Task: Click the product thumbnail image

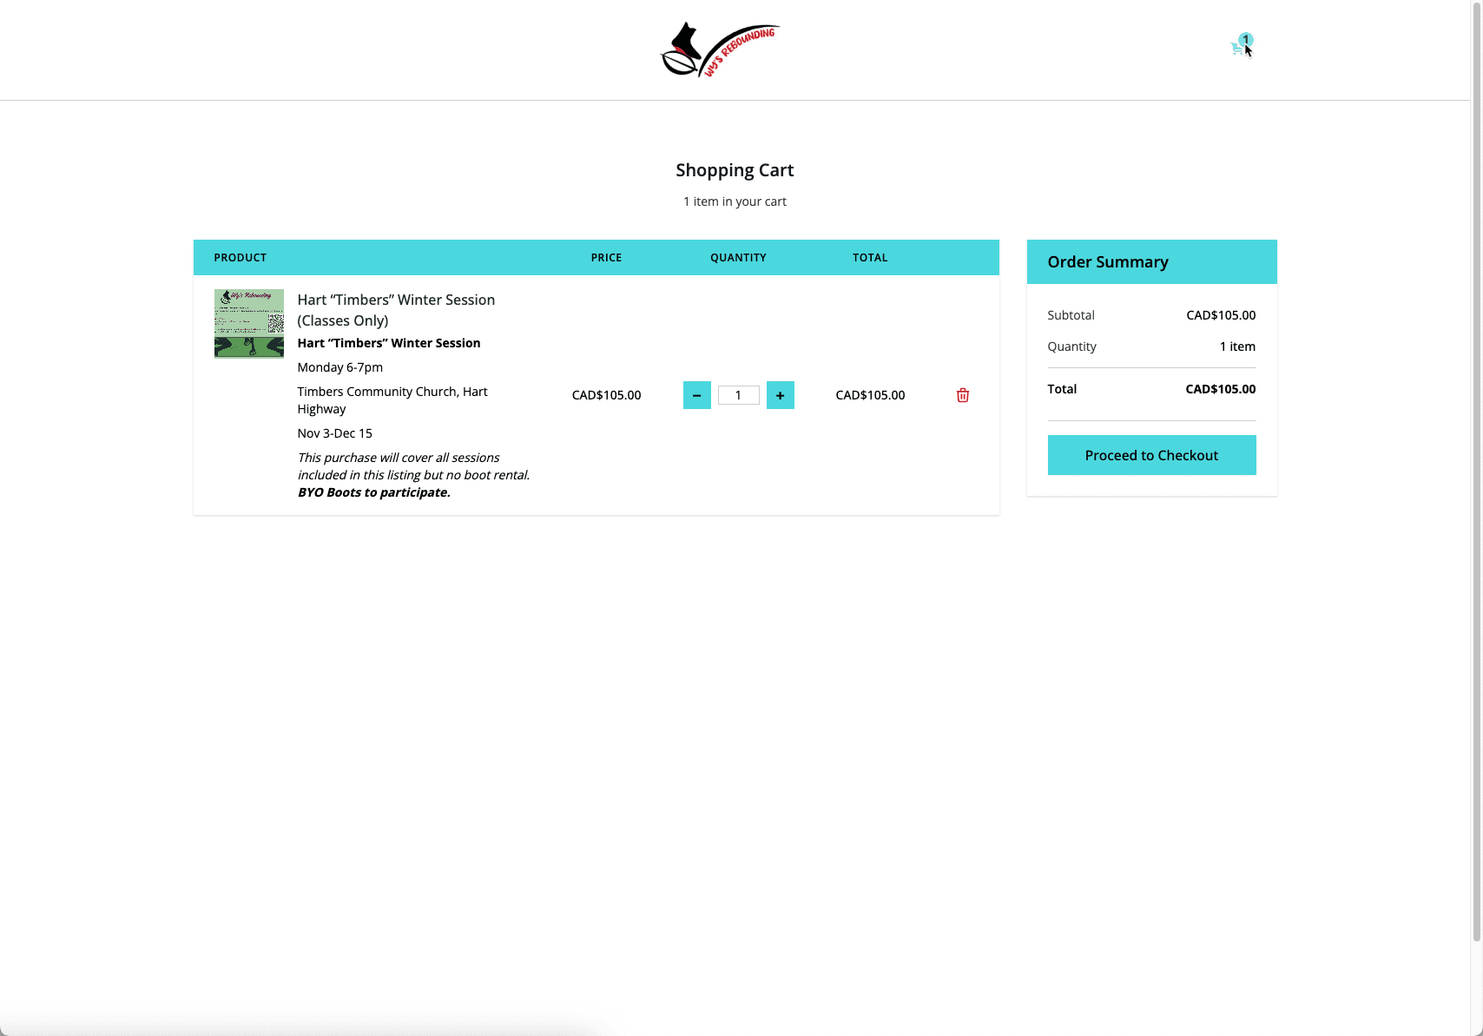Action: tap(248, 323)
